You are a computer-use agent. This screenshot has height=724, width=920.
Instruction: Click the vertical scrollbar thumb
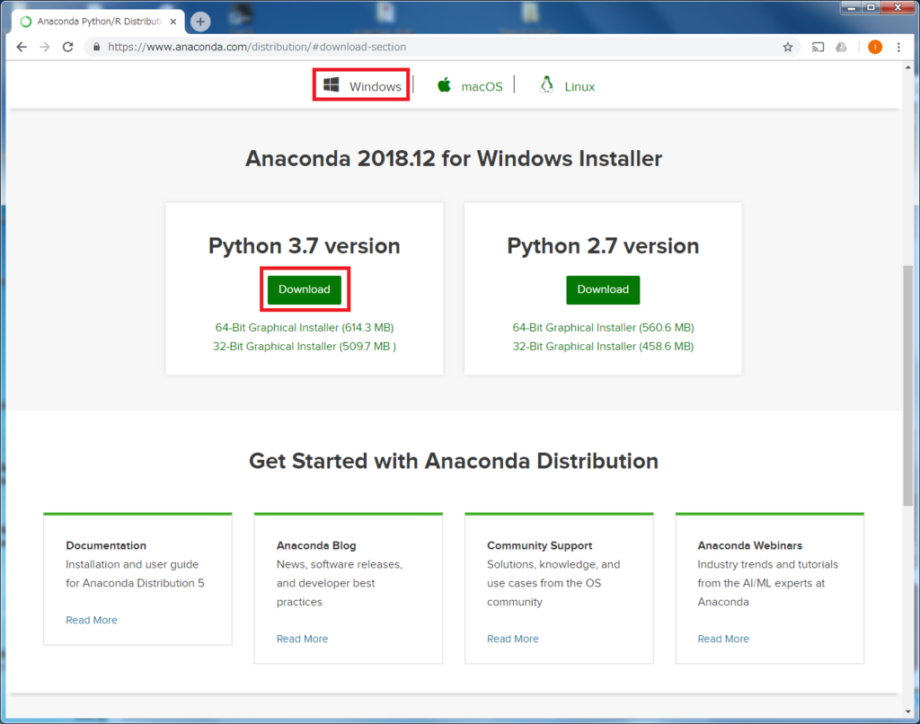point(907,386)
